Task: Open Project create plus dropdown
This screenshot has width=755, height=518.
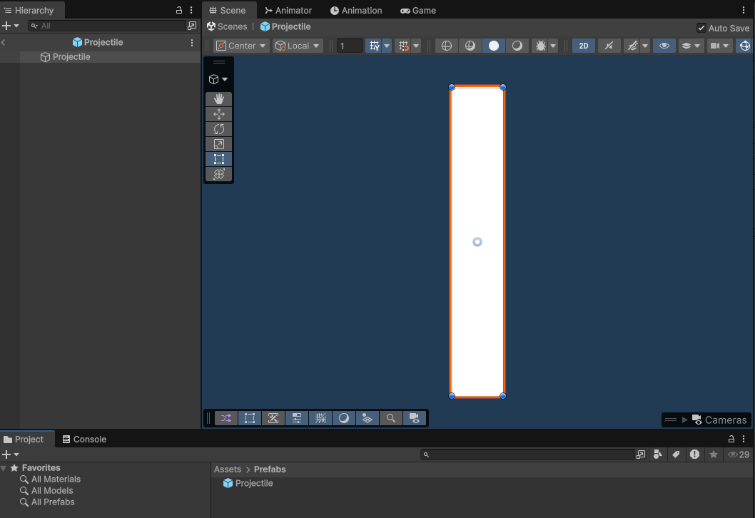Action: coord(10,454)
